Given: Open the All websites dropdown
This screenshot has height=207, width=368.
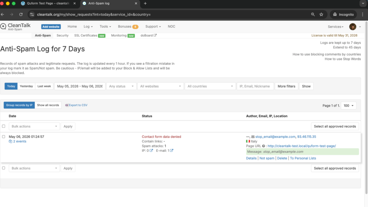Looking at the screenshot, I should [x=160, y=86].
